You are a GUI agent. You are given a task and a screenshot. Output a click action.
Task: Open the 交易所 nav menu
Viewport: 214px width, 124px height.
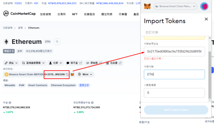(62, 14)
